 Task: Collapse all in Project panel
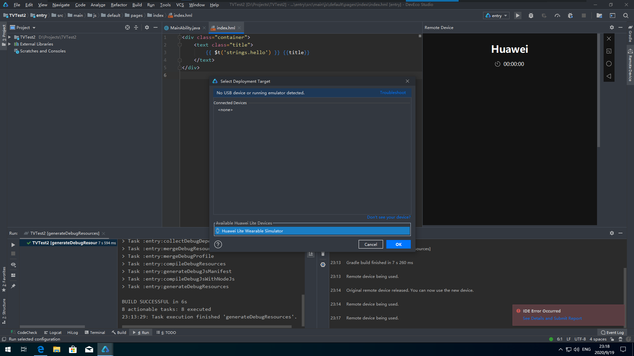point(136,28)
